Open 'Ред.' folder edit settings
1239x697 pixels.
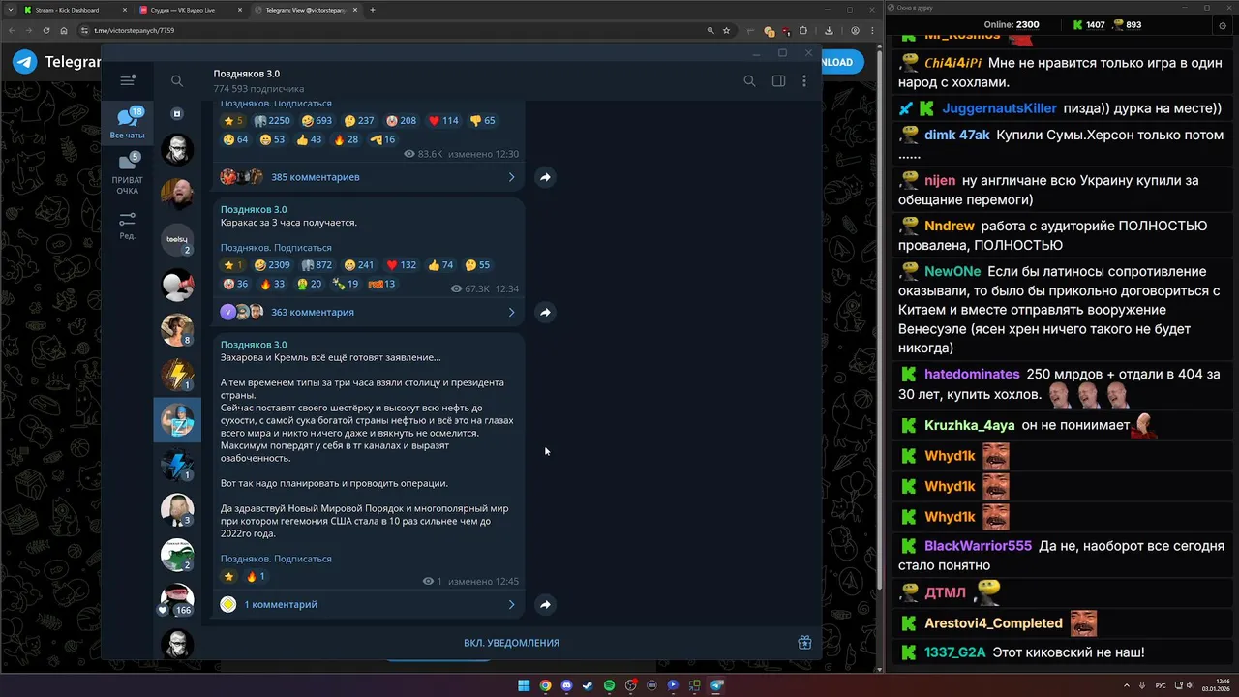tap(128, 226)
